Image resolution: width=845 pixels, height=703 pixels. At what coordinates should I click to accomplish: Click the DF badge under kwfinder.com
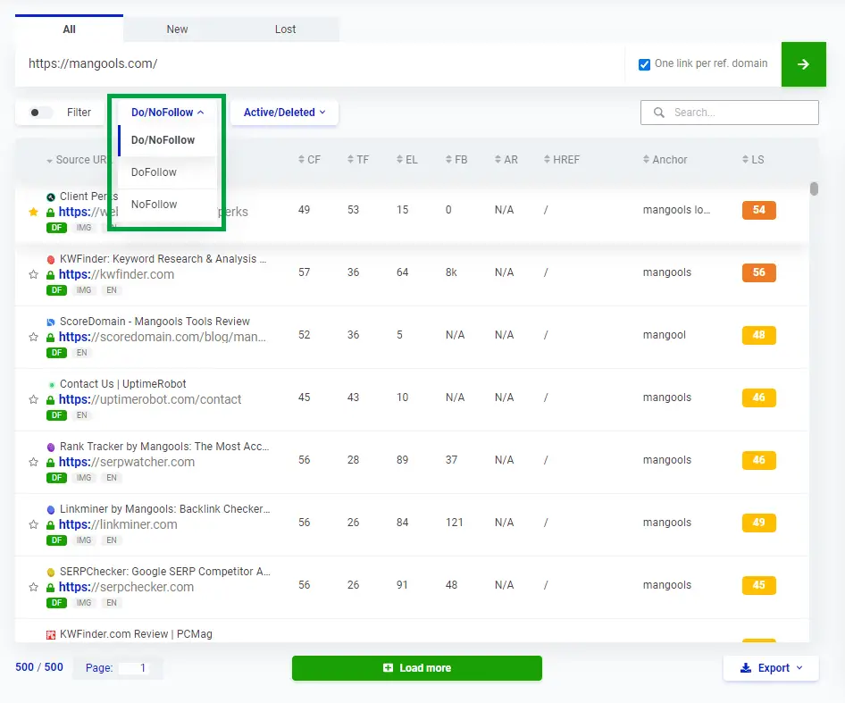(x=56, y=290)
